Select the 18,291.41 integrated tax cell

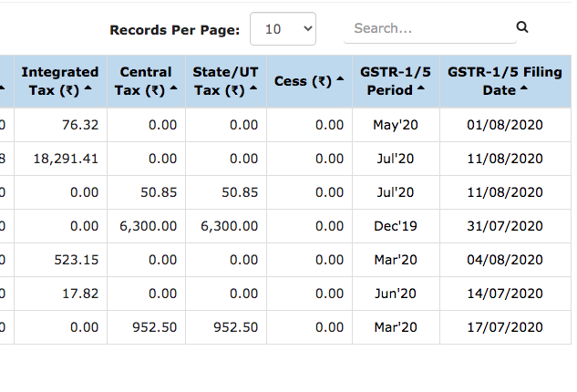click(60, 159)
